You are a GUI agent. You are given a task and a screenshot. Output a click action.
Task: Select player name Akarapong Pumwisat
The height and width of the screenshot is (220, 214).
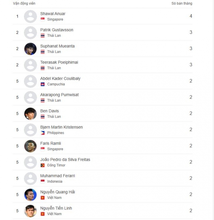pyautogui.click(x=59, y=95)
